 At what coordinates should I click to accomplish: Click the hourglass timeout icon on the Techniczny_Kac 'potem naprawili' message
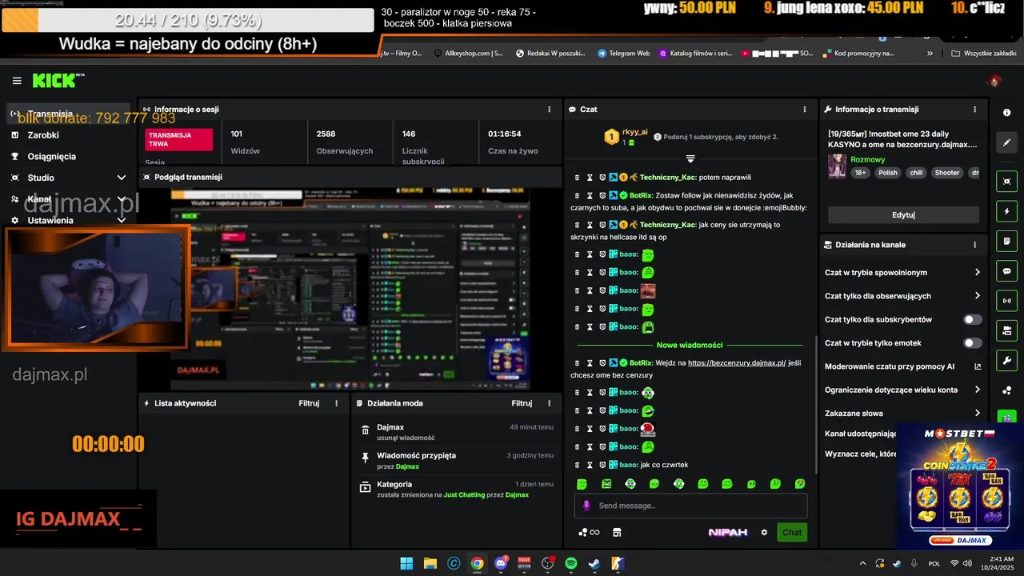[590, 178]
